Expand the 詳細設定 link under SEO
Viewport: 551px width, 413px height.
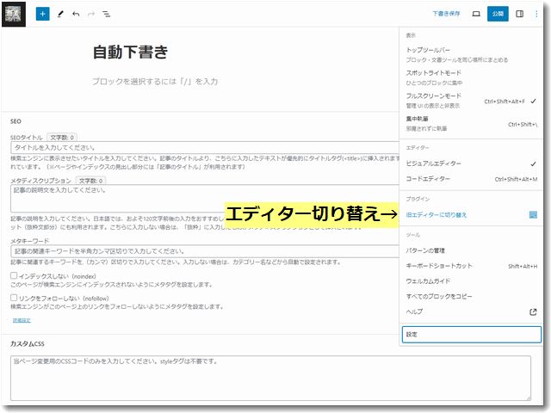(x=22, y=320)
